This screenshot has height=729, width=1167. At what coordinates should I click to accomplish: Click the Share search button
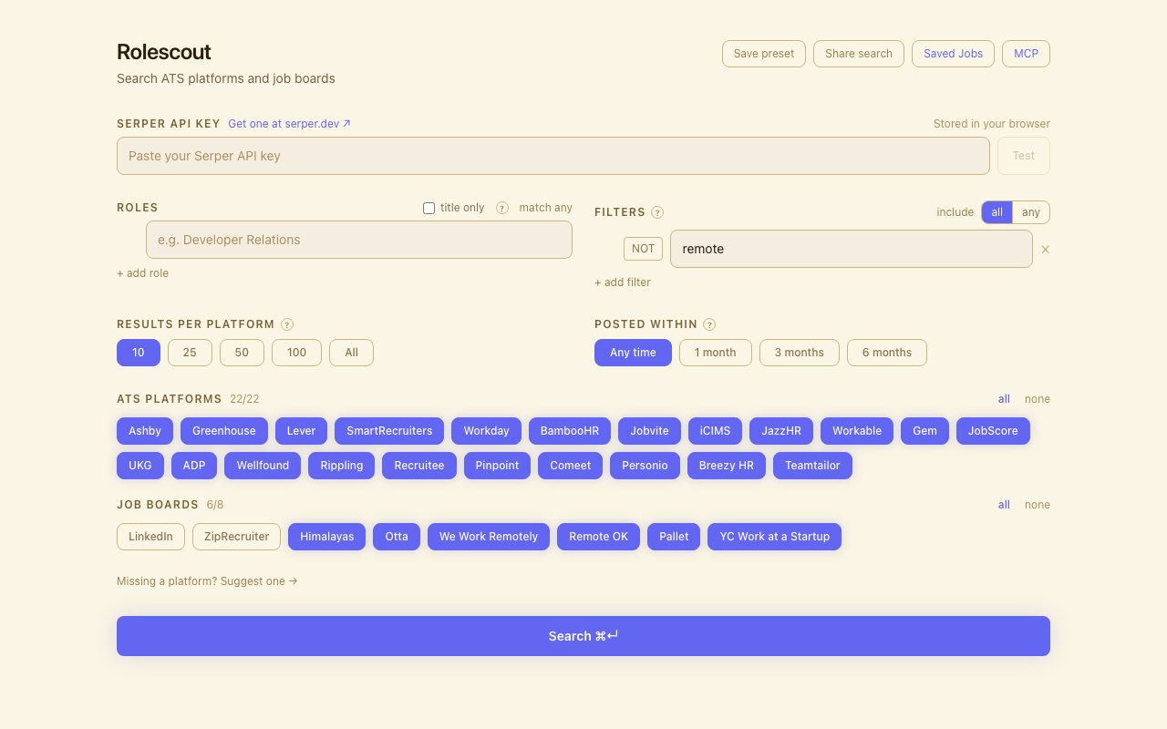pyautogui.click(x=859, y=54)
